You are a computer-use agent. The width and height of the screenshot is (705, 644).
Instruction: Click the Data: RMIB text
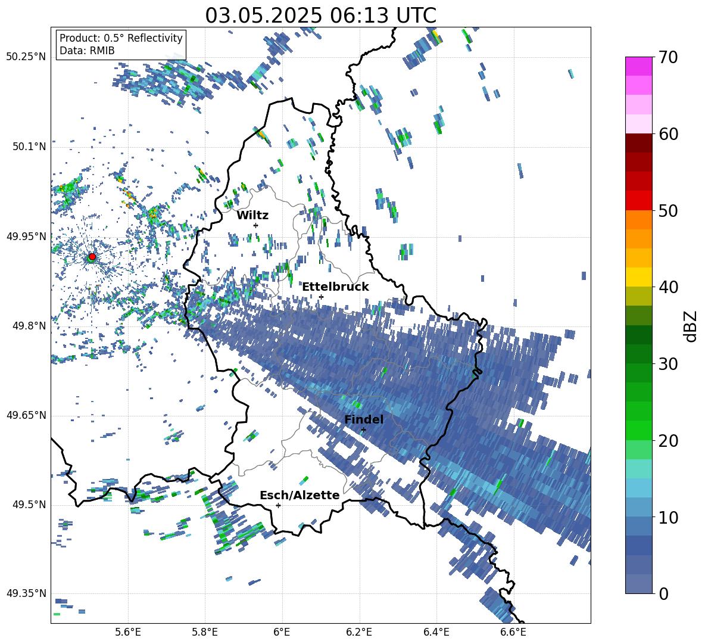click(x=87, y=51)
